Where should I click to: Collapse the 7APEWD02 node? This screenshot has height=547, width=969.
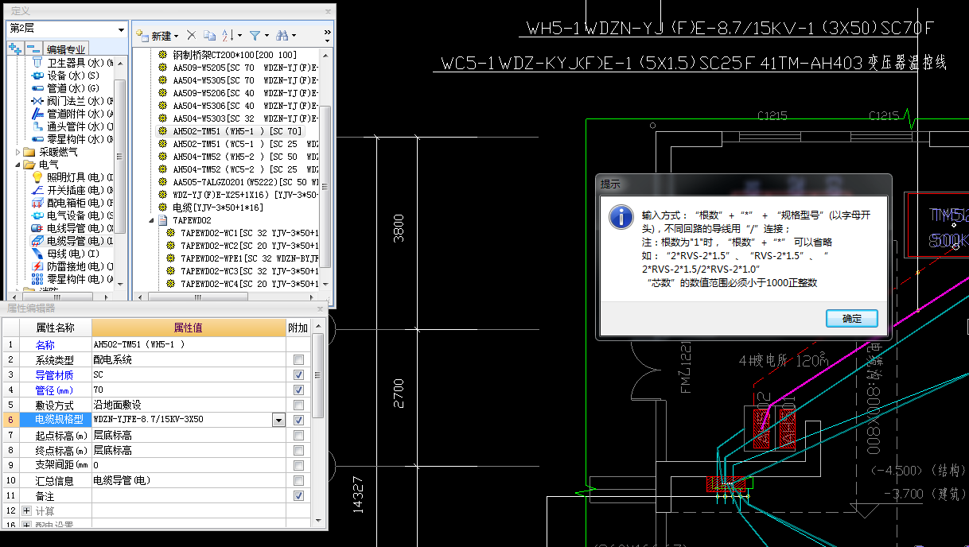click(151, 220)
